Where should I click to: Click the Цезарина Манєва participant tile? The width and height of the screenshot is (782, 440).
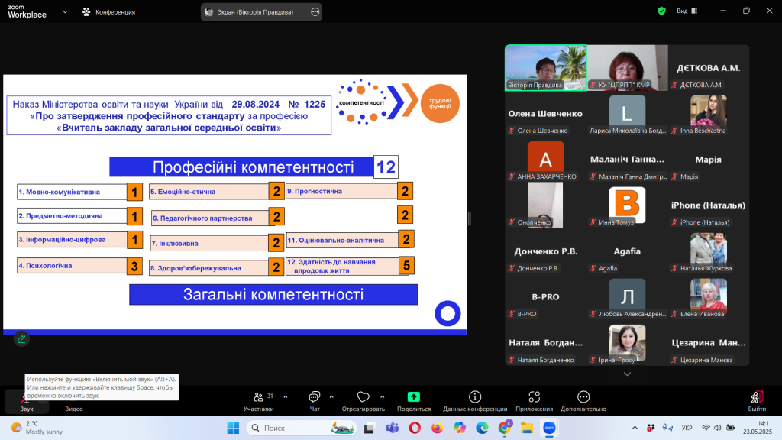point(708,343)
